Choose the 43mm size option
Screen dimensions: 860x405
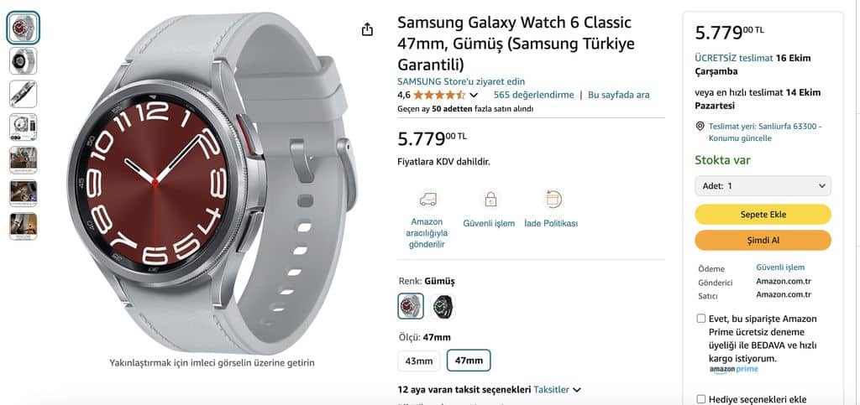[x=419, y=361]
